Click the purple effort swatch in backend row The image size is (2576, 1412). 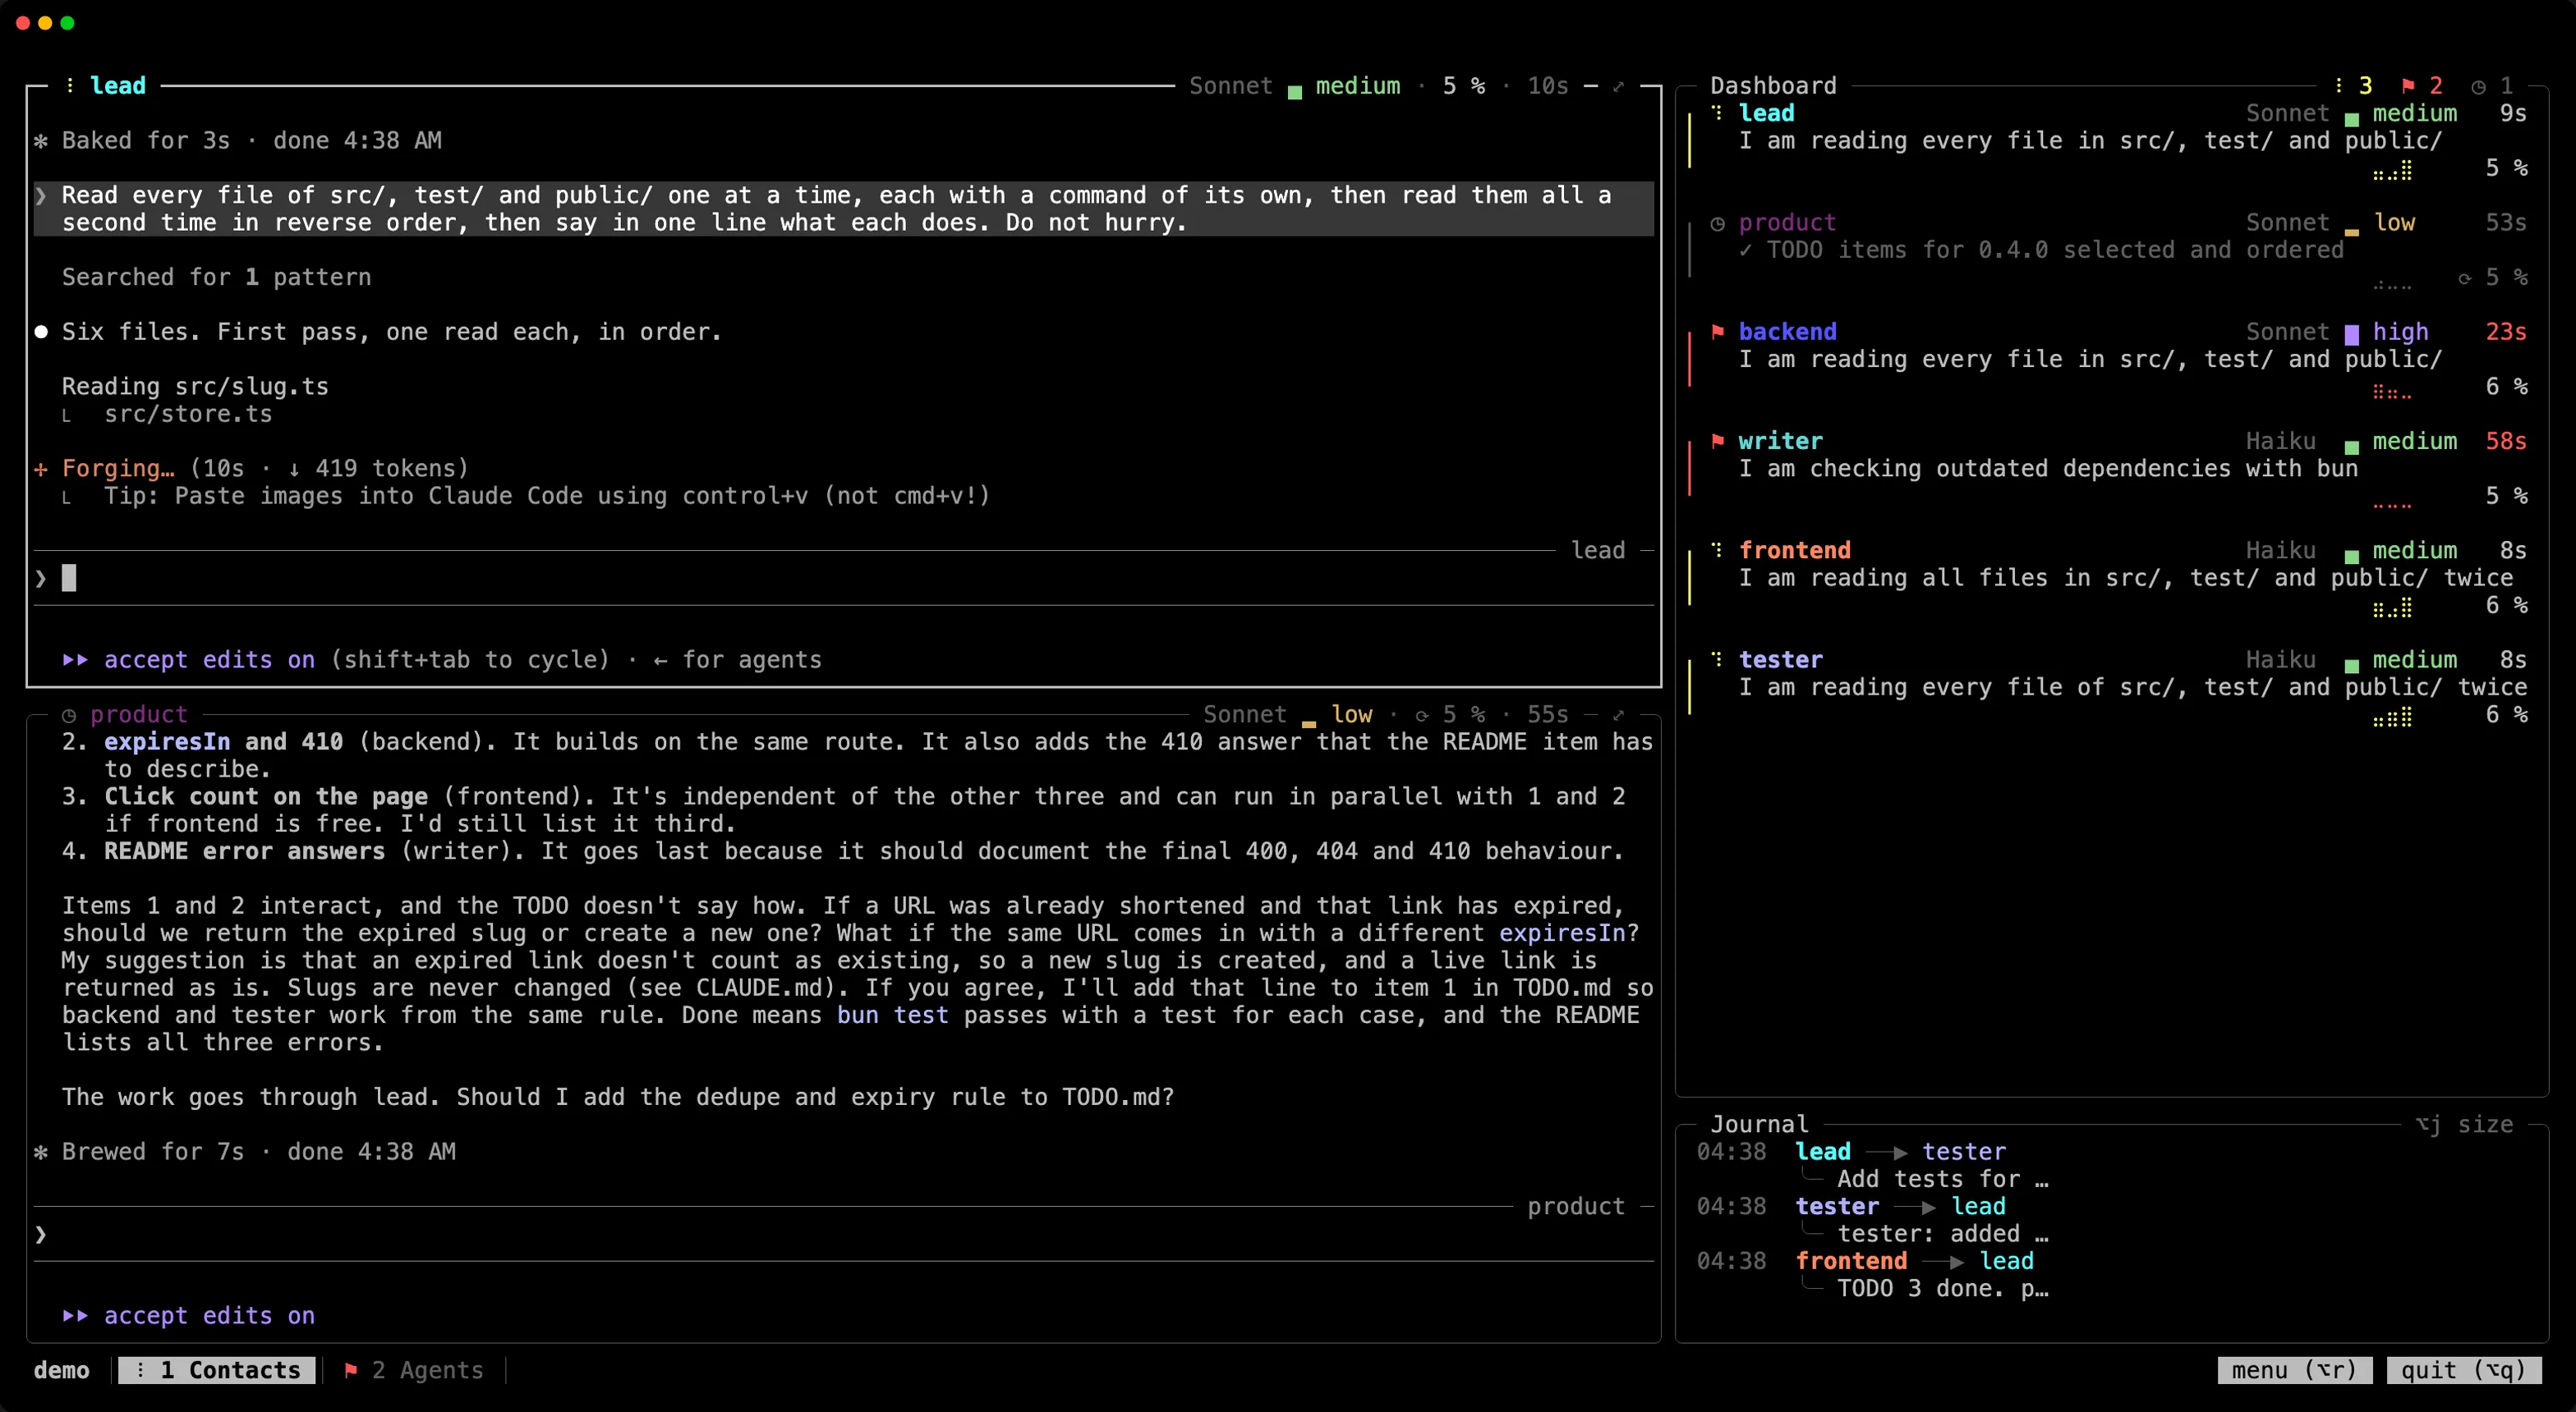2352,334
